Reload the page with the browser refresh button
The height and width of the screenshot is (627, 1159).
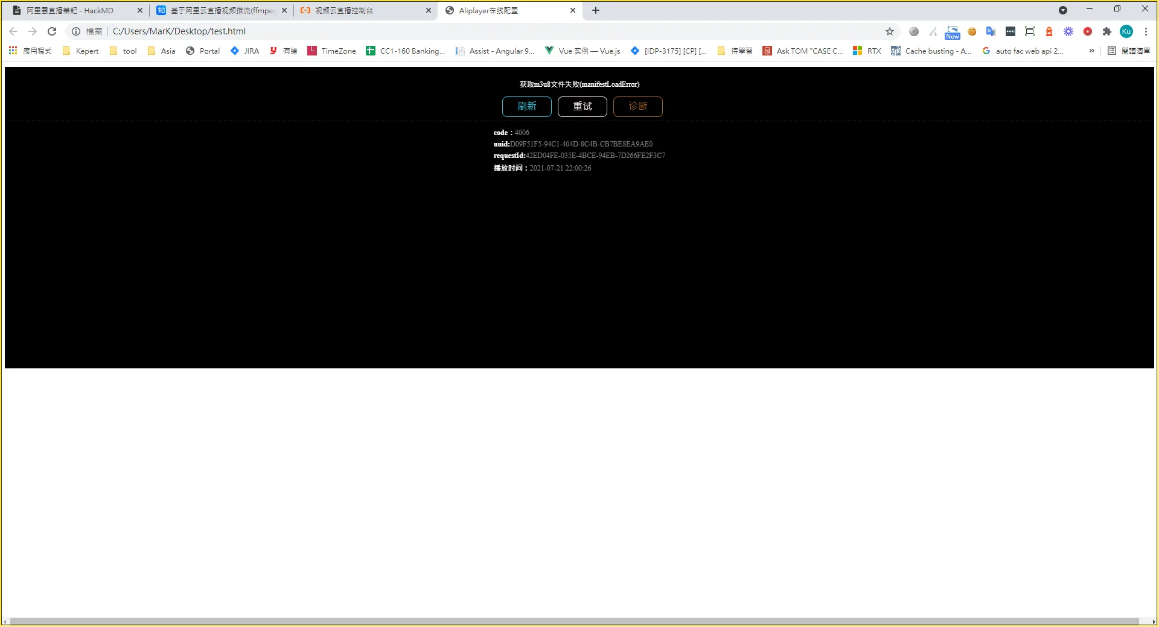coord(52,31)
